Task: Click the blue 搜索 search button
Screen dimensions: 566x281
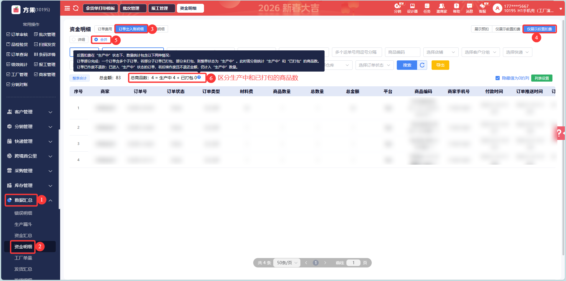Action: click(x=407, y=65)
